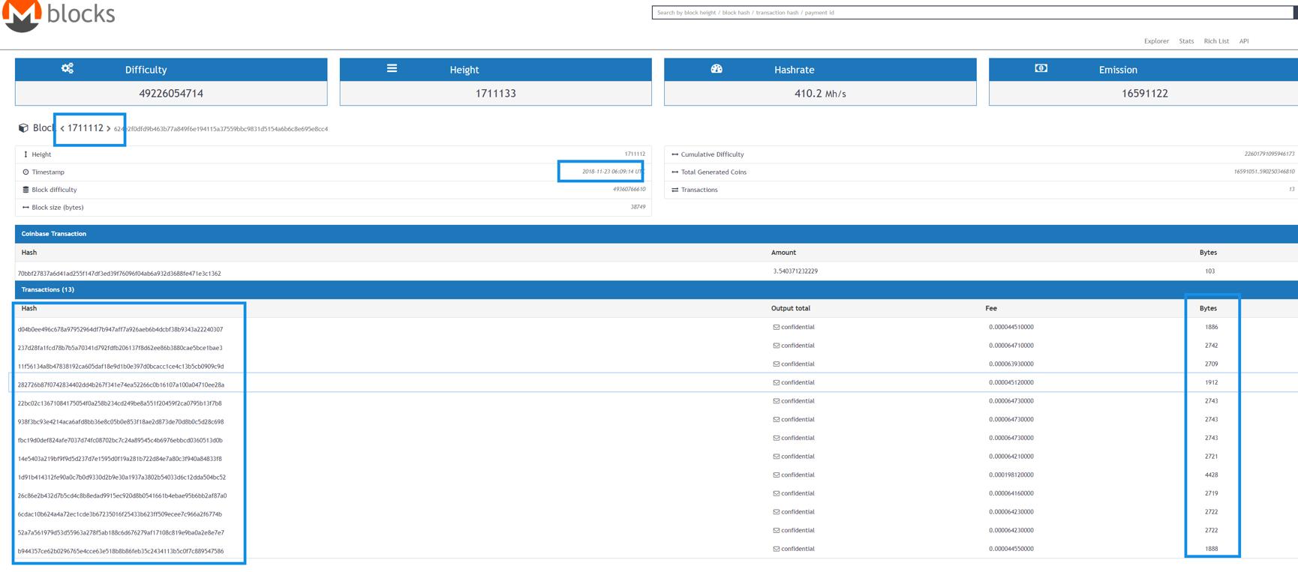This screenshot has height=572, width=1298.
Task: Click the block hash next to 1711112
Action: pos(221,129)
